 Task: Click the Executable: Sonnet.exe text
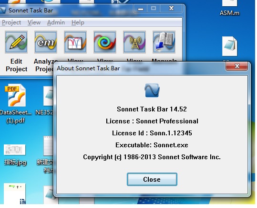point(152,145)
